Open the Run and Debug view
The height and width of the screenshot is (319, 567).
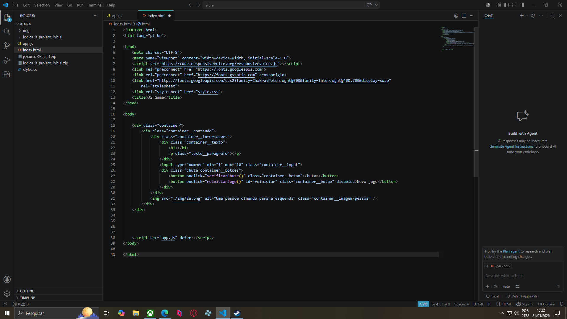click(x=7, y=60)
